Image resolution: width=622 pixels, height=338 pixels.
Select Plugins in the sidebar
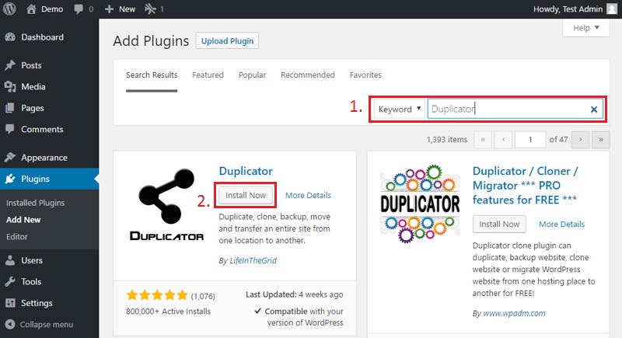tap(49, 179)
